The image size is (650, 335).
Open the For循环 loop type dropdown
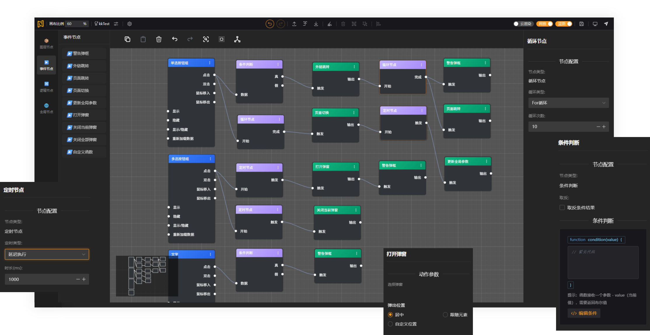pos(568,103)
